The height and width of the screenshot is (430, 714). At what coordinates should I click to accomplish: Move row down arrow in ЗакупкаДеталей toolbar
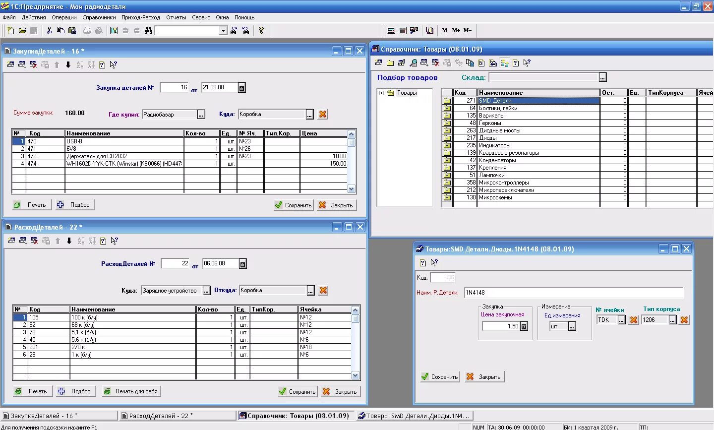pyautogui.click(x=68, y=64)
